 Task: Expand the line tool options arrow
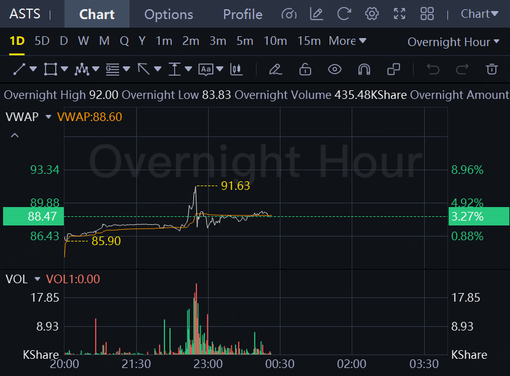click(33, 69)
